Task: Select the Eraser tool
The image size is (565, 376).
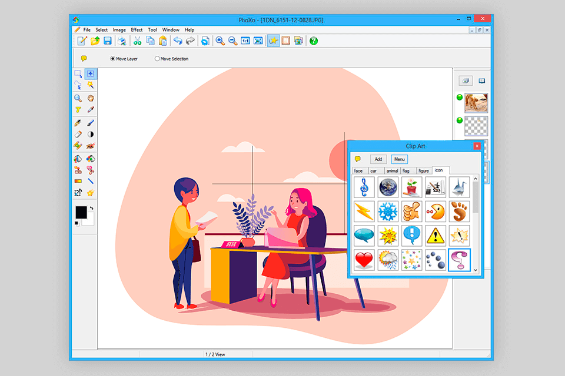Action: (77, 133)
